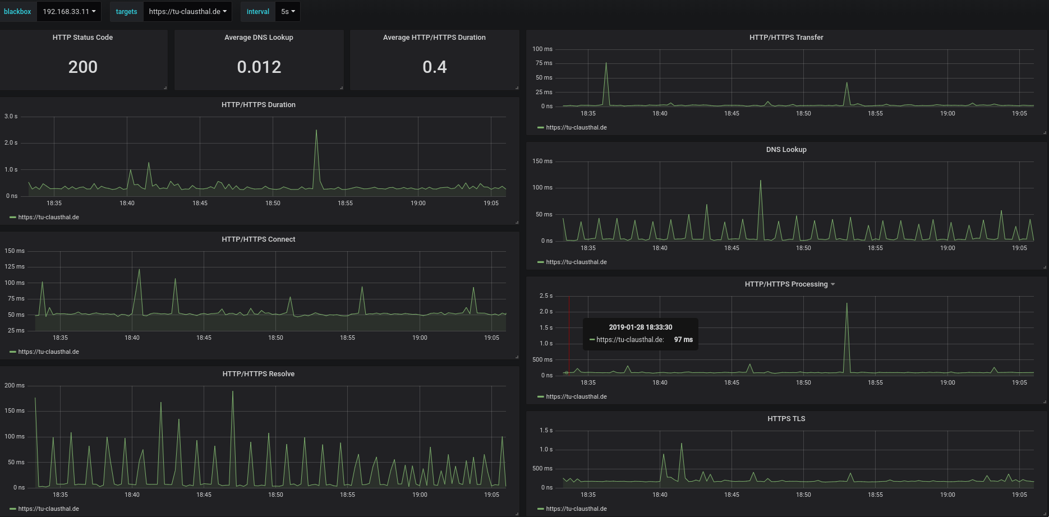This screenshot has width=1049, height=517.
Task: Open the HTTP/HTTPS Connect panel title menu
Action: pyautogui.click(x=258, y=239)
